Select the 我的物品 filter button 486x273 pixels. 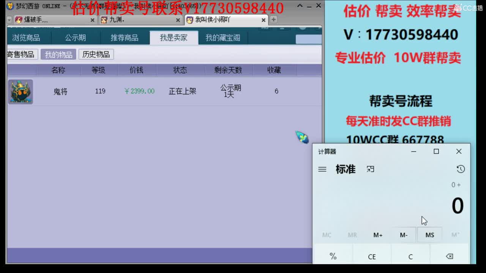point(58,54)
